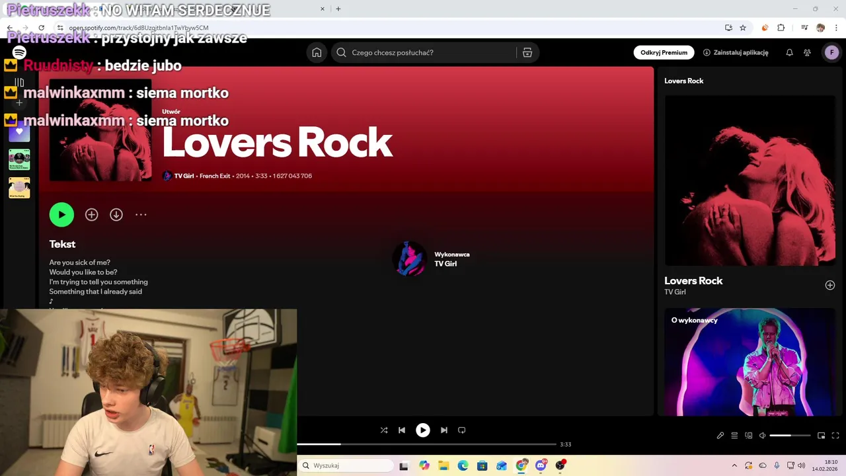Viewport: 846px width, 476px height.
Task: Reload the page in Chrome
Action: pyautogui.click(x=41, y=28)
